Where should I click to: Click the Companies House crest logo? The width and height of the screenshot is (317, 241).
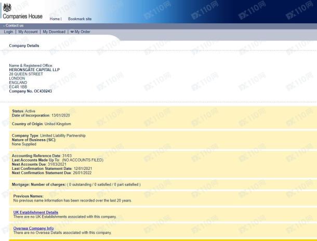click(7, 7)
